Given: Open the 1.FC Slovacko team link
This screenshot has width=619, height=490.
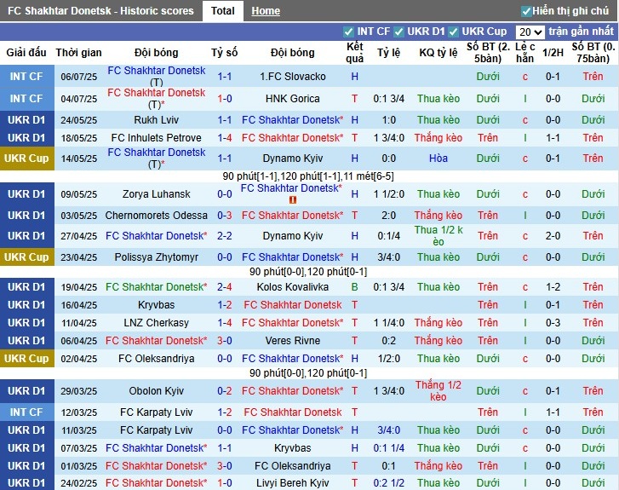Looking at the screenshot, I should 292,77.
